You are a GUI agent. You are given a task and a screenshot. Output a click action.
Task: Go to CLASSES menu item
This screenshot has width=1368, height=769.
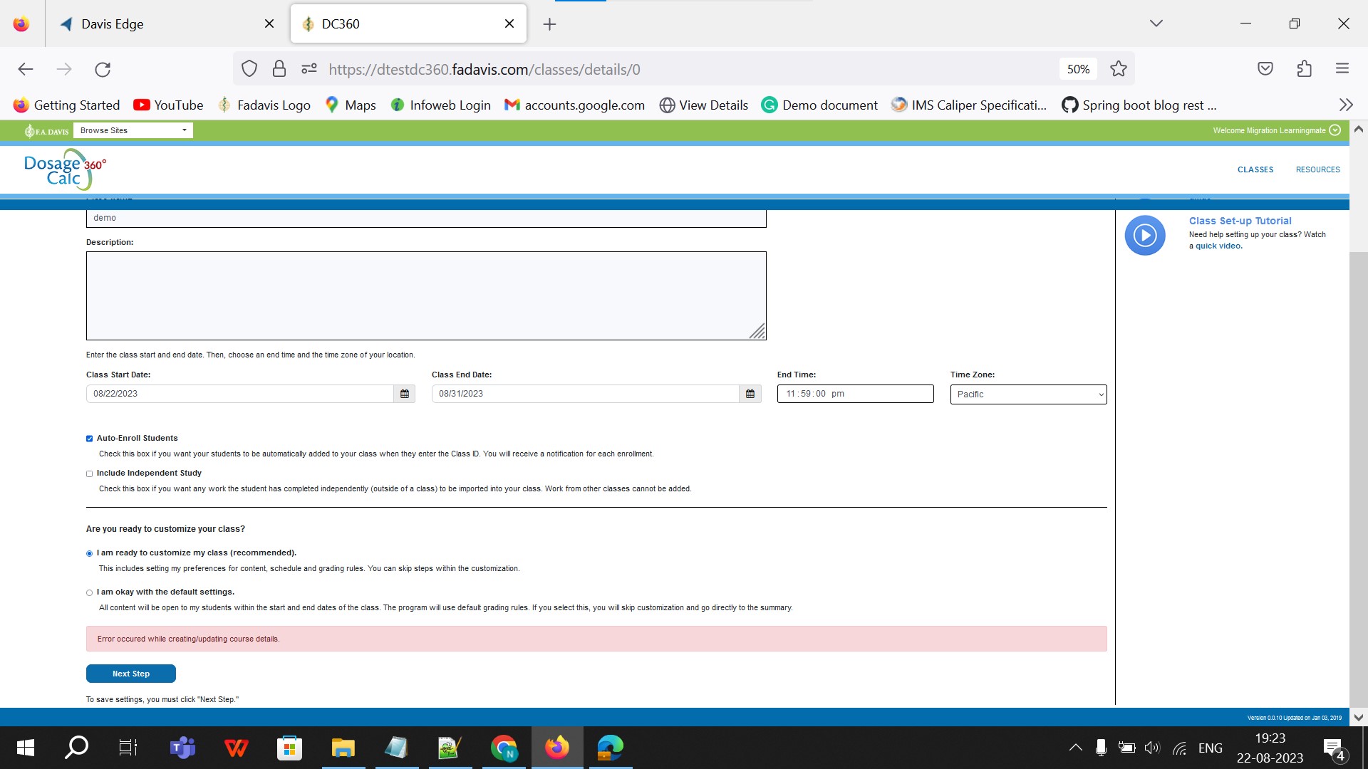[x=1255, y=169]
